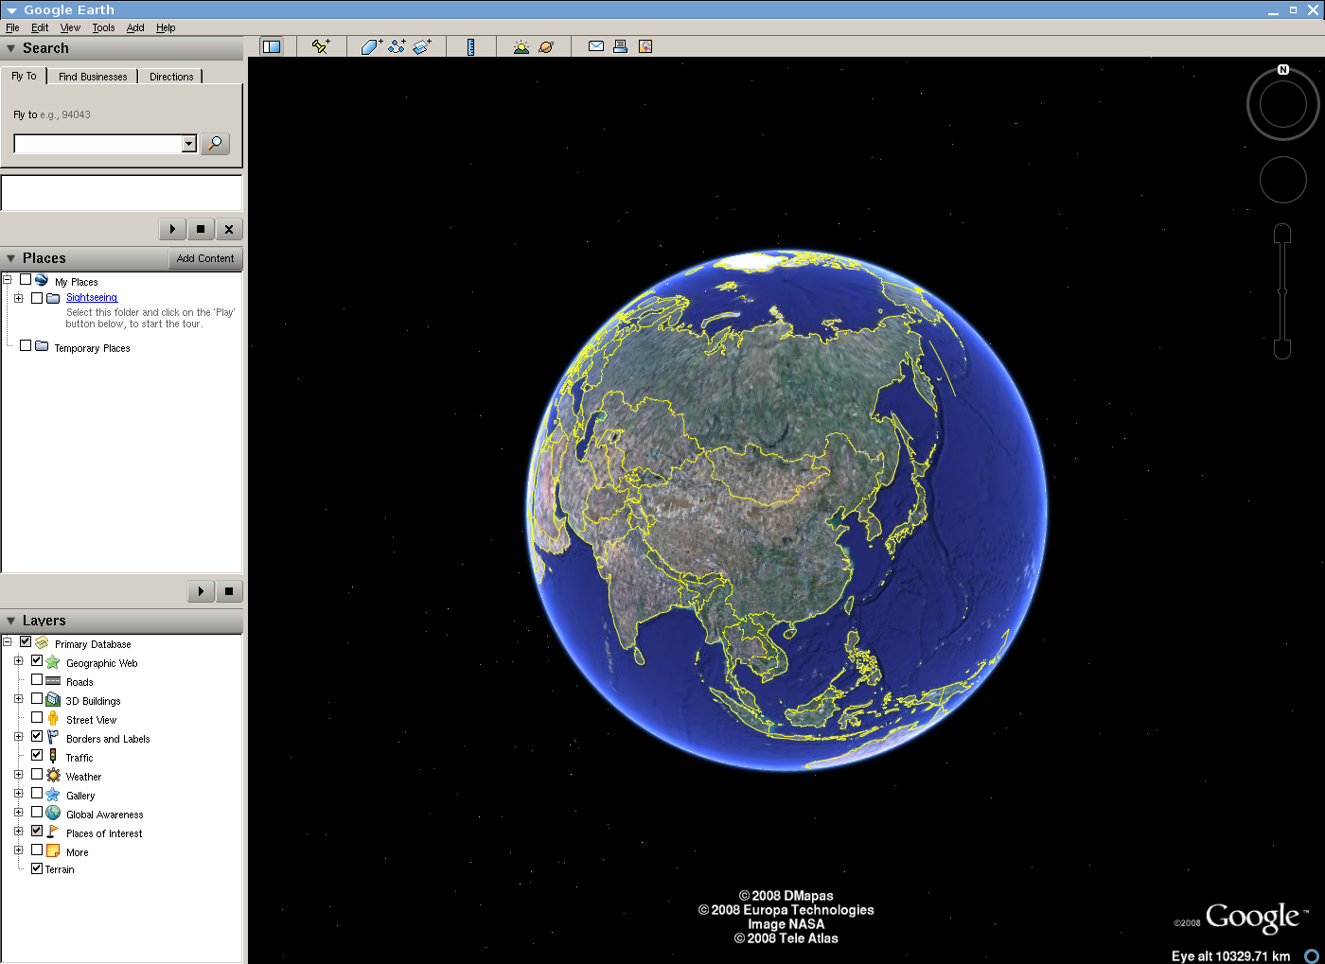Viewport: 1325px width, 964px height.
Task: Check the Temporary Places checkbox
Action: [x=26, y=346]
